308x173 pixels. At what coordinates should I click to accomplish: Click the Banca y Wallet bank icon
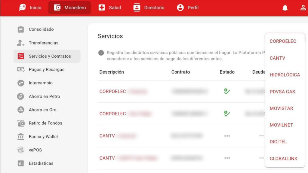click(21, 137)
